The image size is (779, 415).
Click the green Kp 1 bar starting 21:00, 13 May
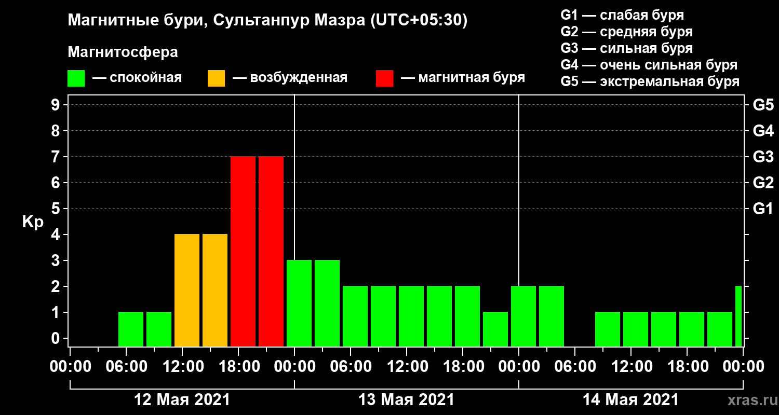tap(495, 329)
